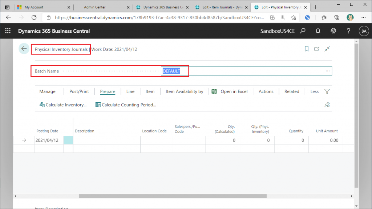Open the browser apps grid icon in address bar
372x209 pixels.
(x=272, y=17)
